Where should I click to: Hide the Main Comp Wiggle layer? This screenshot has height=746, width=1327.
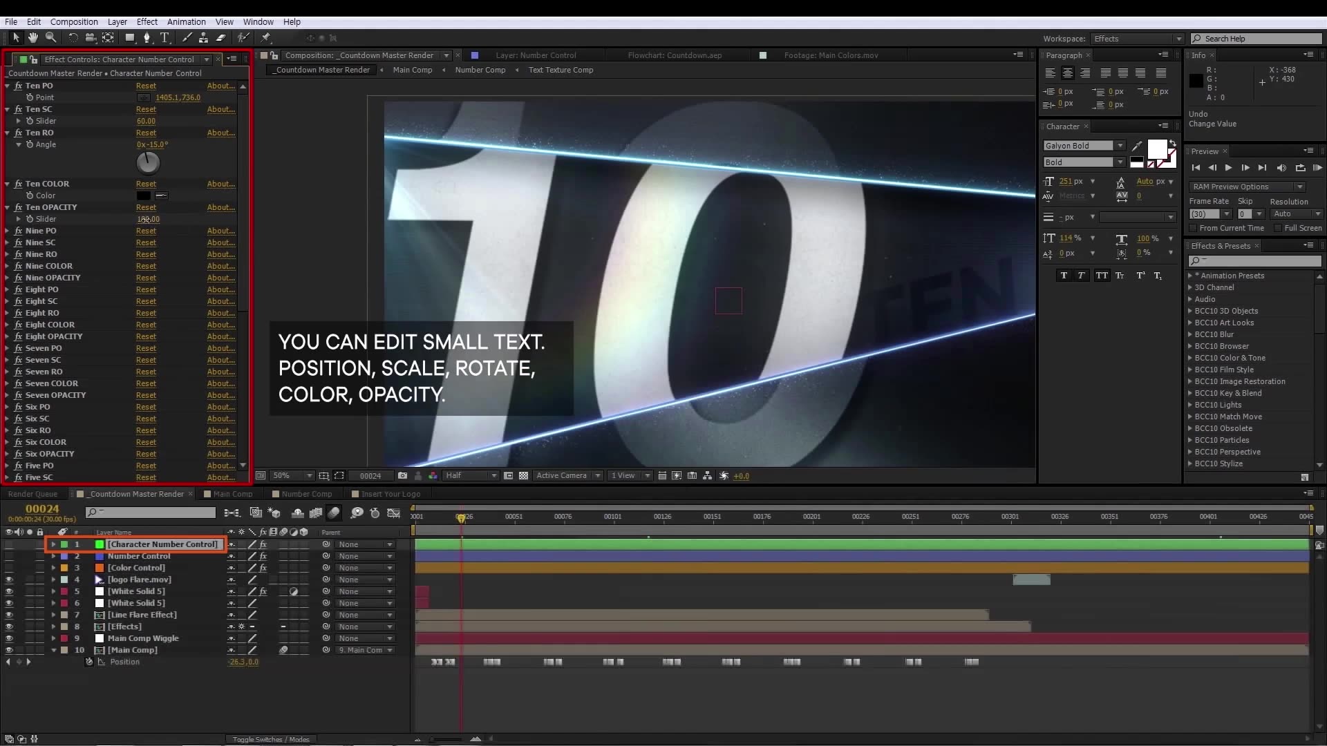pos(9,638)
